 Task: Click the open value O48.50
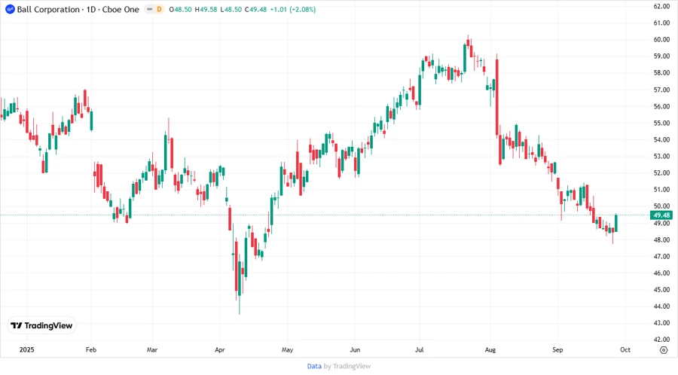(x=180, y=9)
